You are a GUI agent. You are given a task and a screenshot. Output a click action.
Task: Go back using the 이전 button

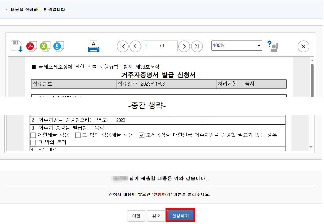point(136,216)
